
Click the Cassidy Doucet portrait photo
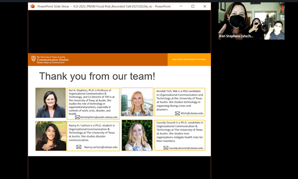[137, 136]
